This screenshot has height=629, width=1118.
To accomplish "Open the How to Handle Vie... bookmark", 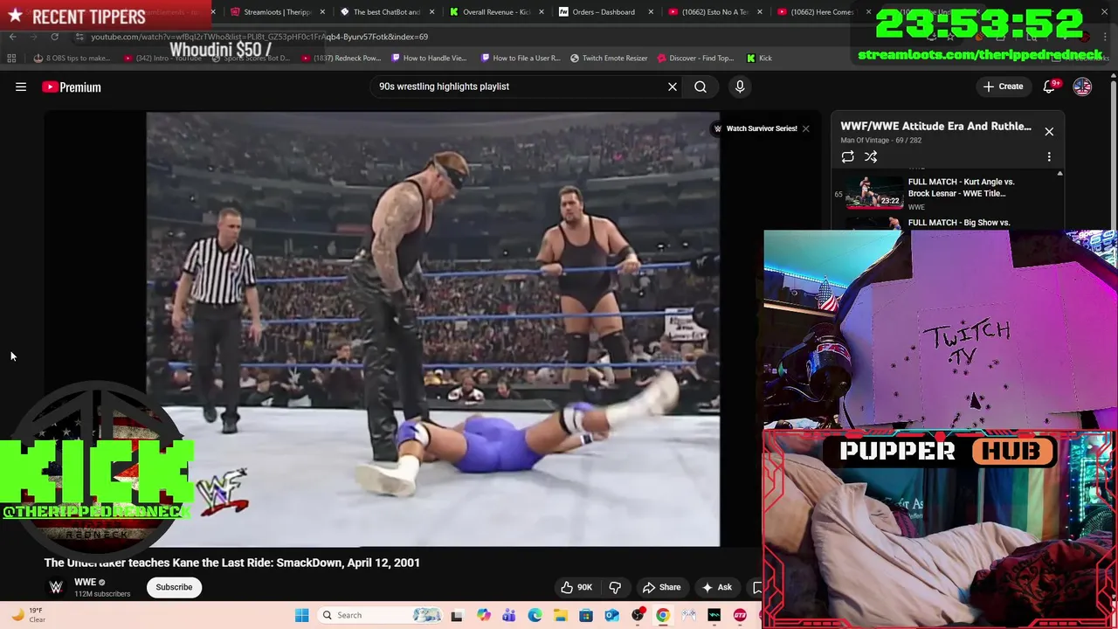I will [429, 59].
